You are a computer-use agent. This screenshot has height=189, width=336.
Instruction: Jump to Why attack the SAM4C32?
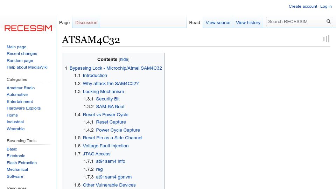[111, 84]
